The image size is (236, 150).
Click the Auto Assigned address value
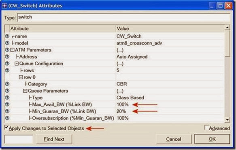click(132, 57)
